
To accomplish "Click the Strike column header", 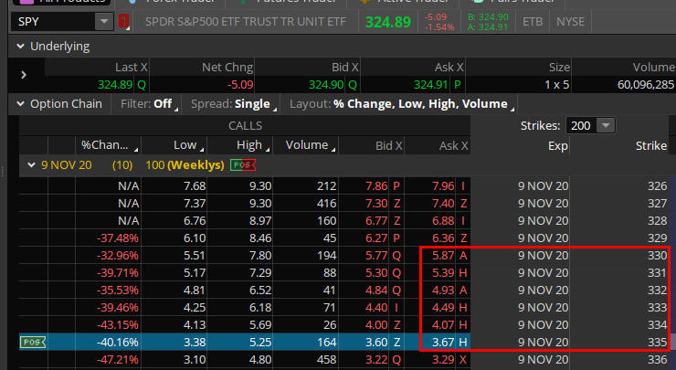I will [x=651, y=146].
